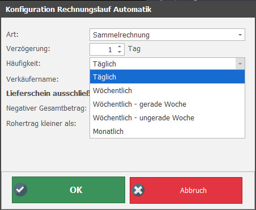The height and width of the screenshot is (210, 256).
Task: Choose the Wöchentlich option
Action: pyautogui.click(x=167, y=90)
